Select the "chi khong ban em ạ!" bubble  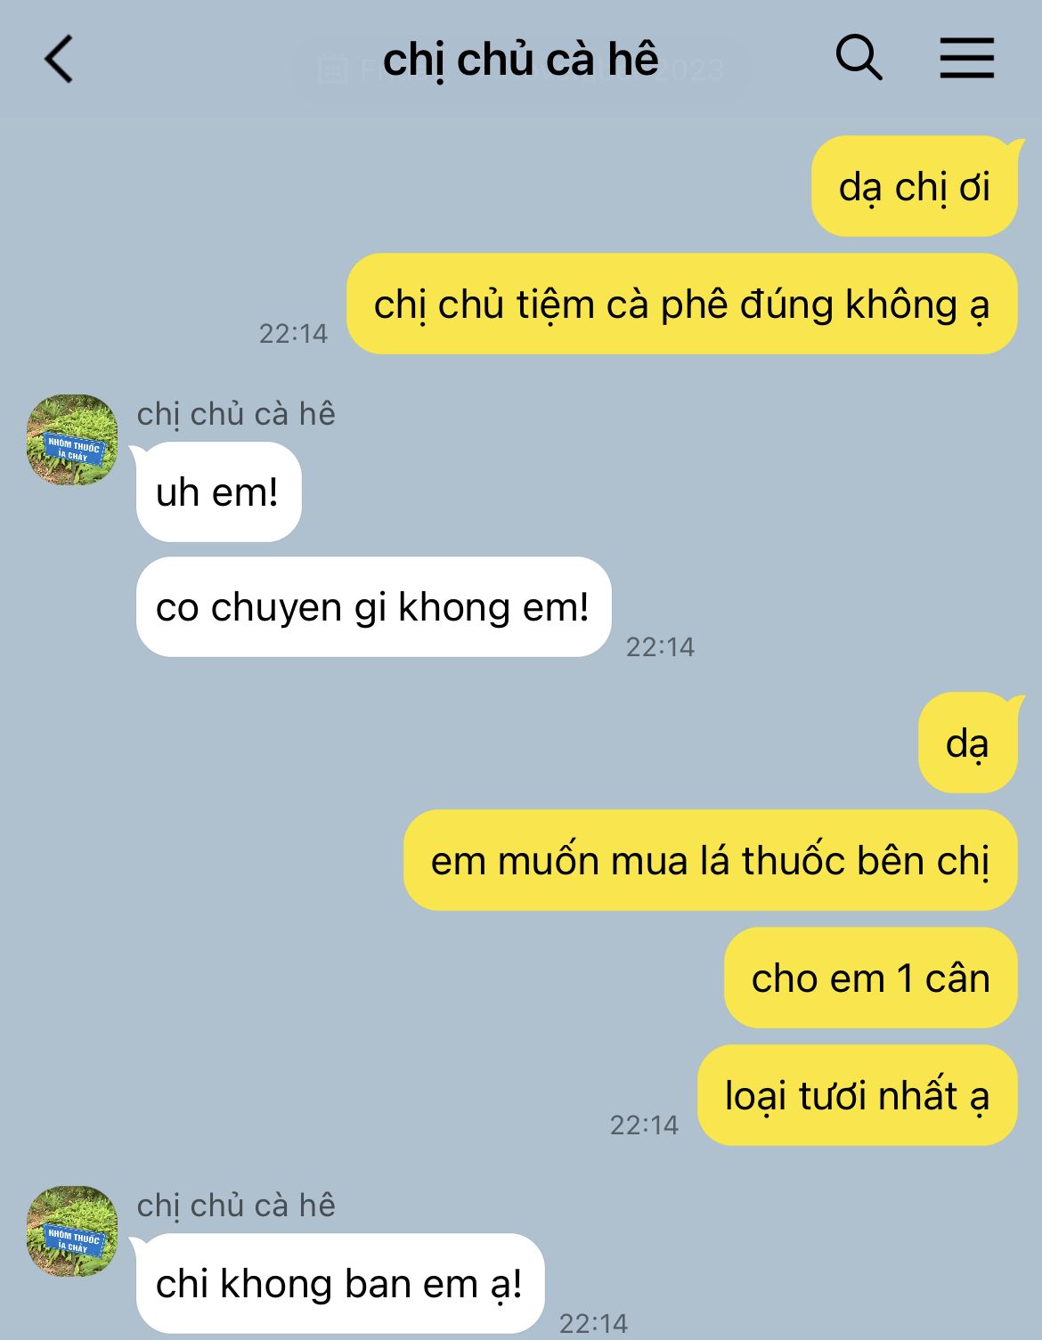339,1284
